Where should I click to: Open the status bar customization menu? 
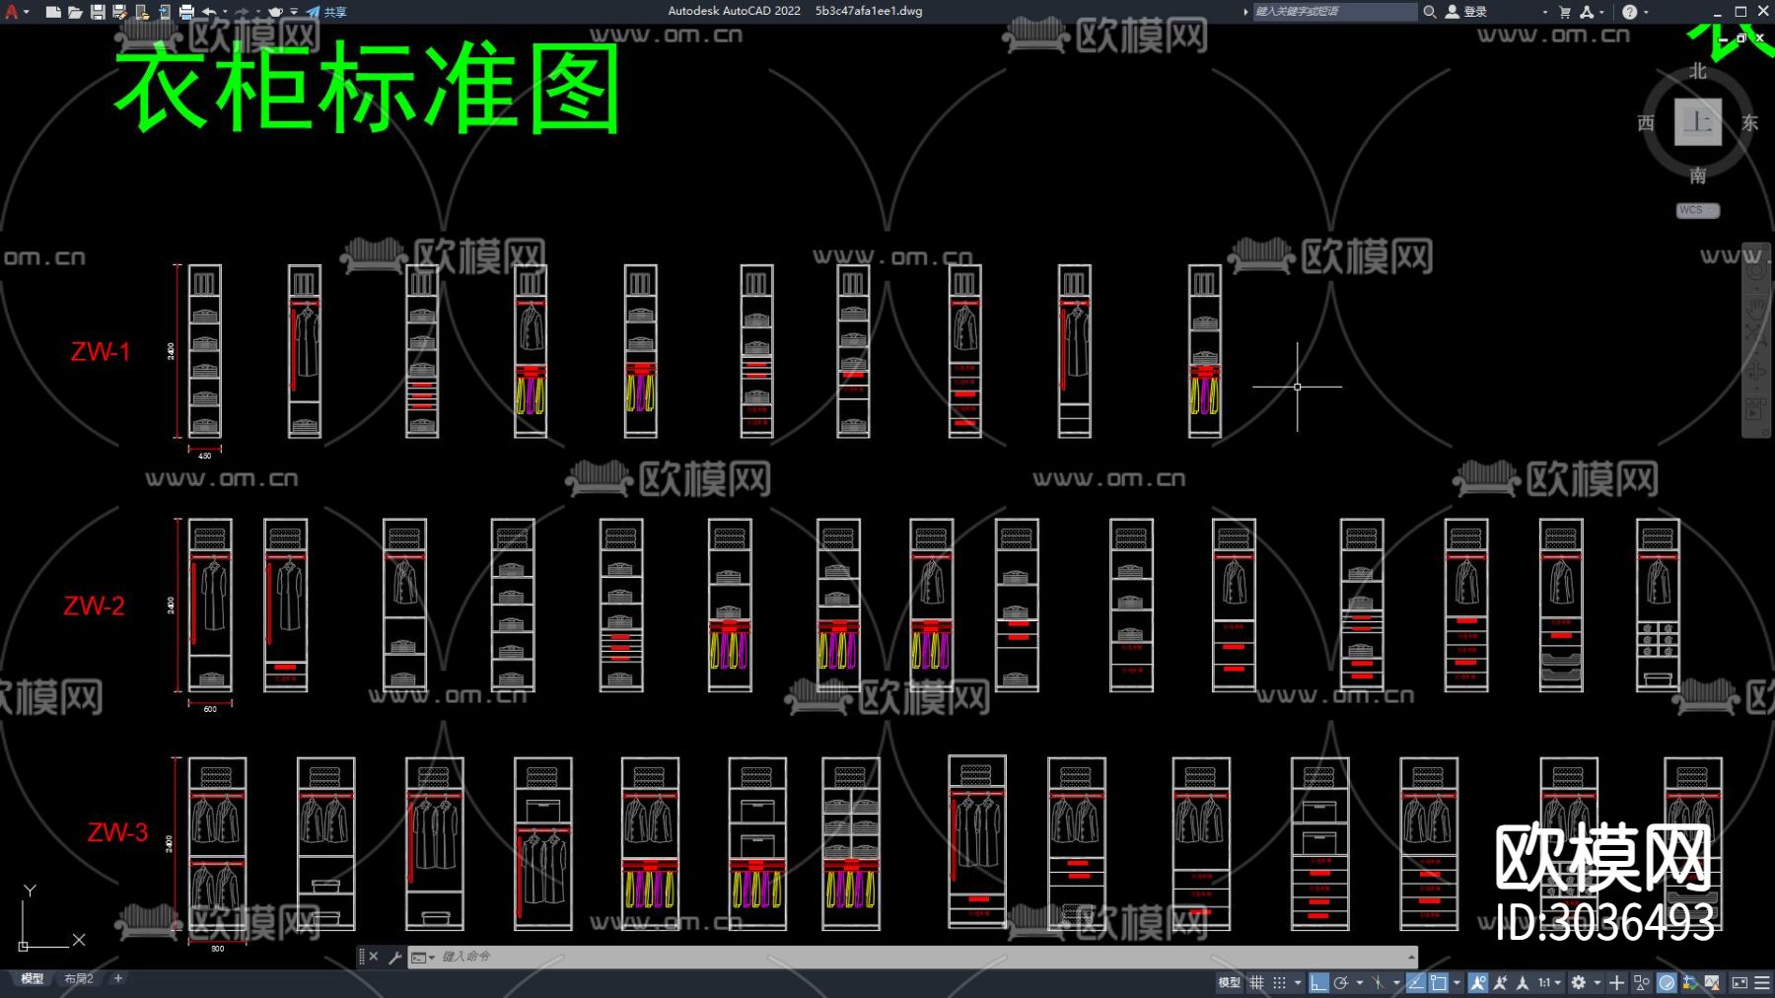(1762, 982)
